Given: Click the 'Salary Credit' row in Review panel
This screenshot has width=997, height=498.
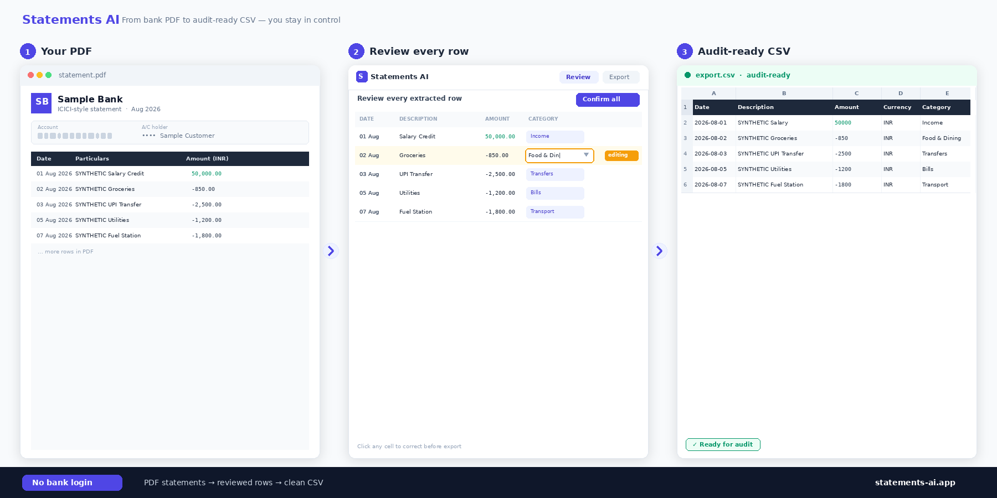Looking at the screenshot, I should click(x=498, y=137).
